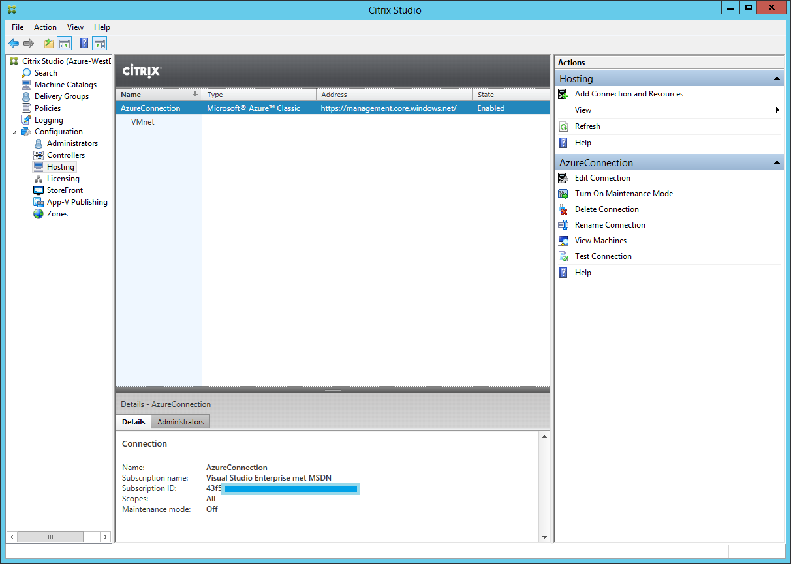Screen dimensions: 791x564
Task: Toggle the Show/Hide Console Tree toolbar icon
Action: [x=65, y=44]
